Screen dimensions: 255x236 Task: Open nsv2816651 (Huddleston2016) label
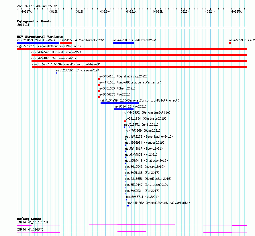[148, 179]
